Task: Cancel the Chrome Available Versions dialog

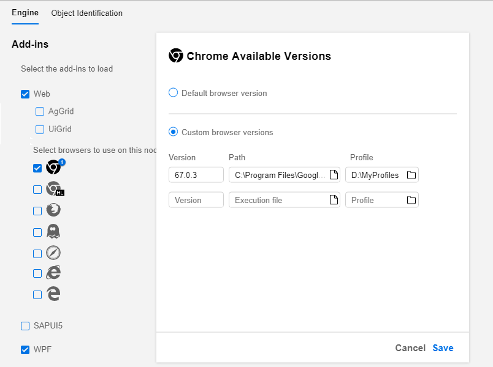Action: pyautogui.click(x=410, y=348)
